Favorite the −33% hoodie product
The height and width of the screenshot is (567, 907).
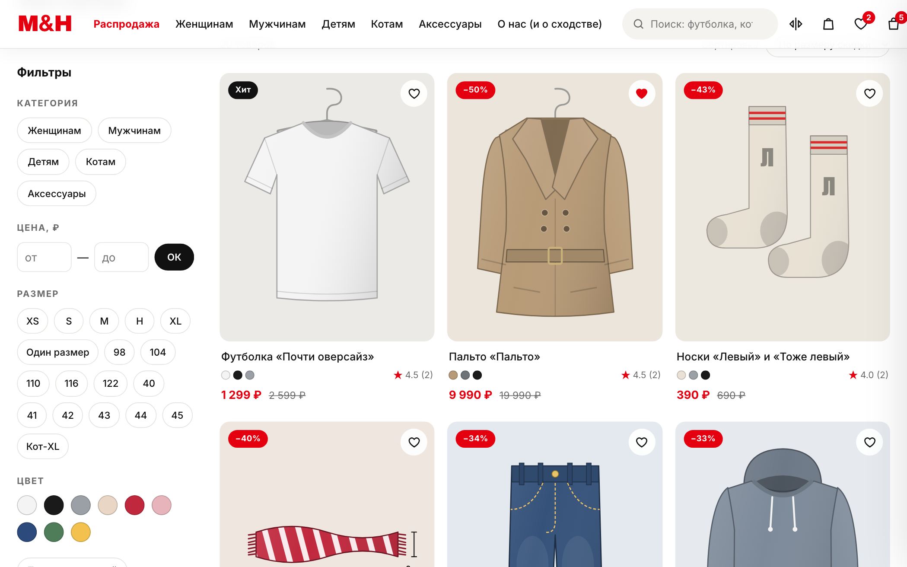point(870,442)
